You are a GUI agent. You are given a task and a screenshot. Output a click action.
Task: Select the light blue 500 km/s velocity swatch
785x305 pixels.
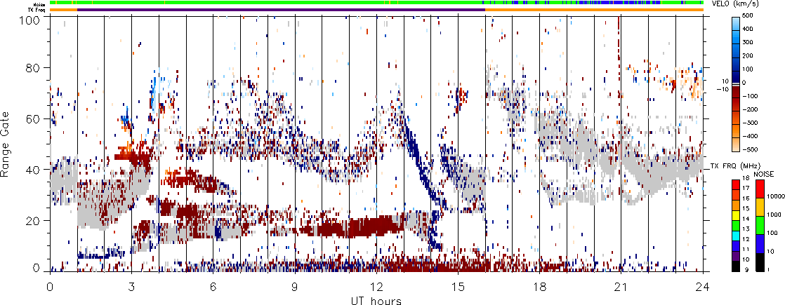(736, 18)
